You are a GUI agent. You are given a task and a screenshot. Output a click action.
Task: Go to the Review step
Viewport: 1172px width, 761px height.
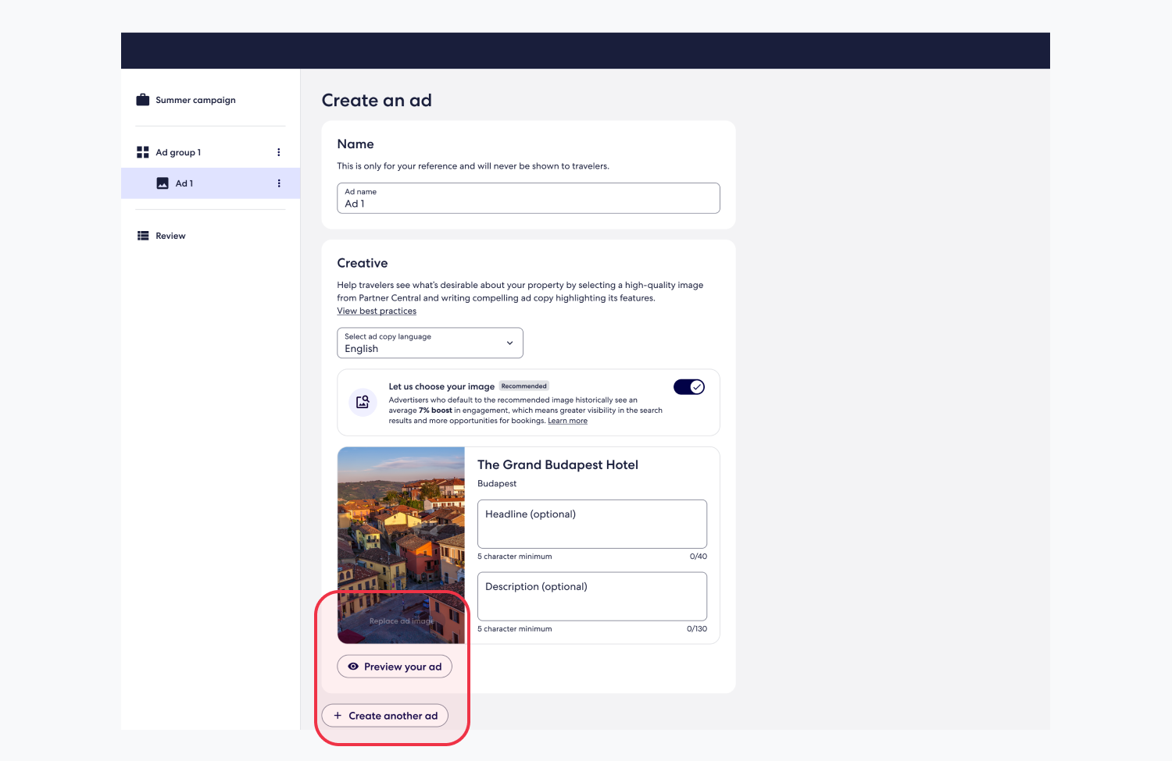pos(170,236)
